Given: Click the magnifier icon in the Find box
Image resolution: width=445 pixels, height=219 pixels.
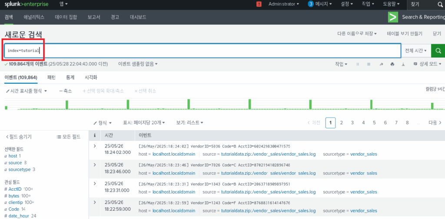Looking at the screenshot, I should [x=440, y=4].
